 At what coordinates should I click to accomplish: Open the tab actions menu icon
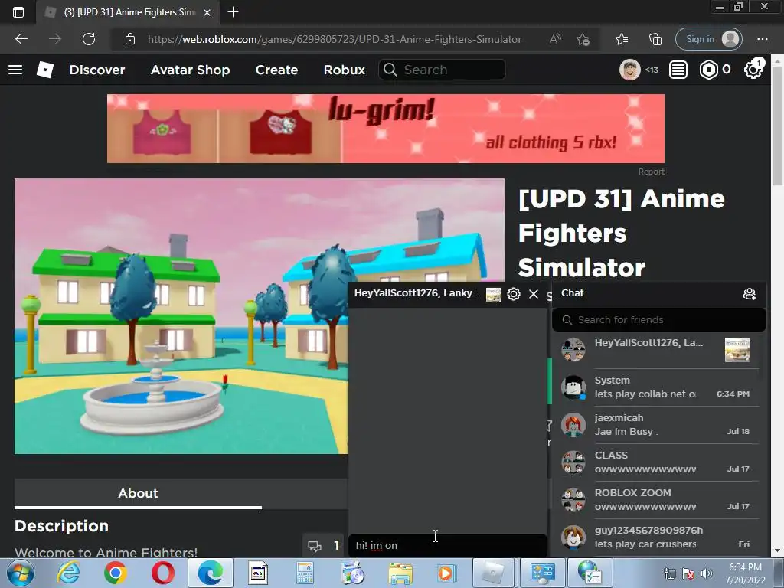(x=18, y=12)
